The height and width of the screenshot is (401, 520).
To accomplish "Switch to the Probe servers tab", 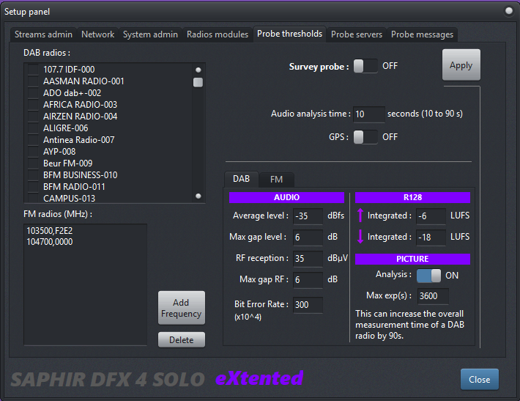I will [357, 34].
